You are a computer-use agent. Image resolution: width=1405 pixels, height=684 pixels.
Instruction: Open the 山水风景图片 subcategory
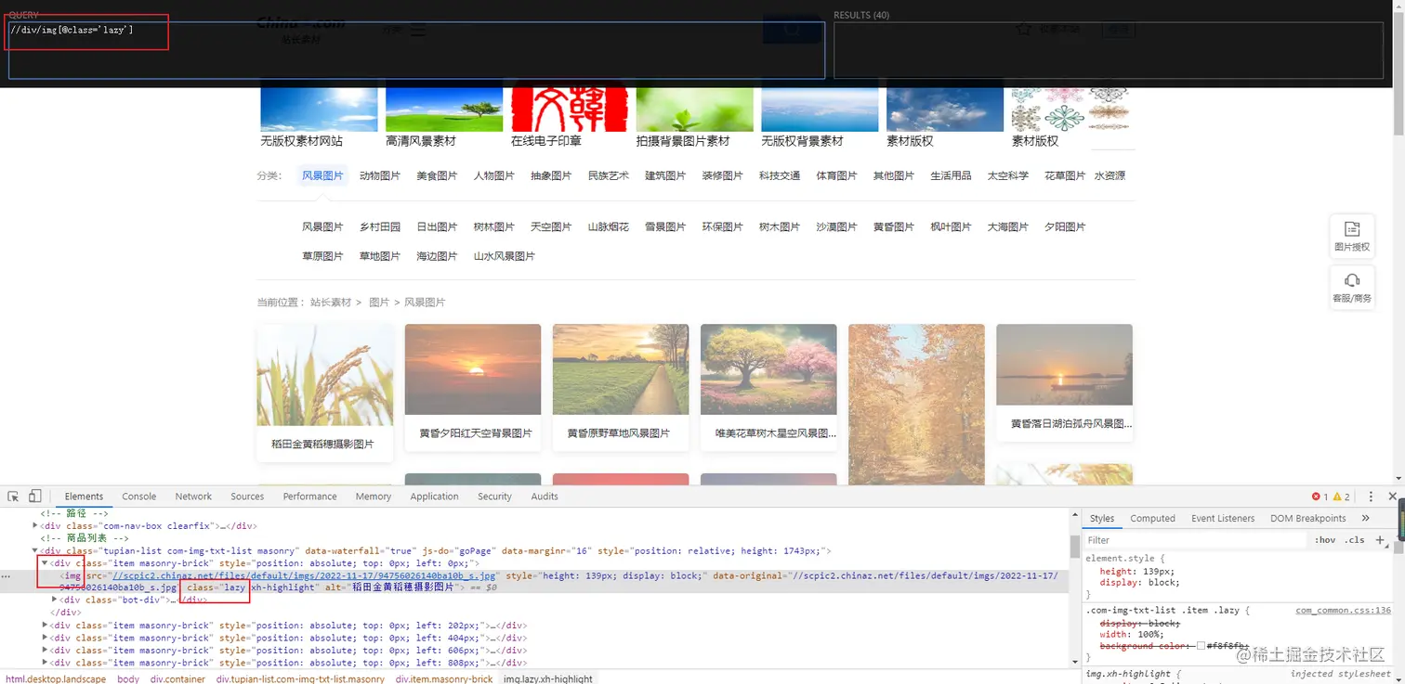click(x=505, y=256)
